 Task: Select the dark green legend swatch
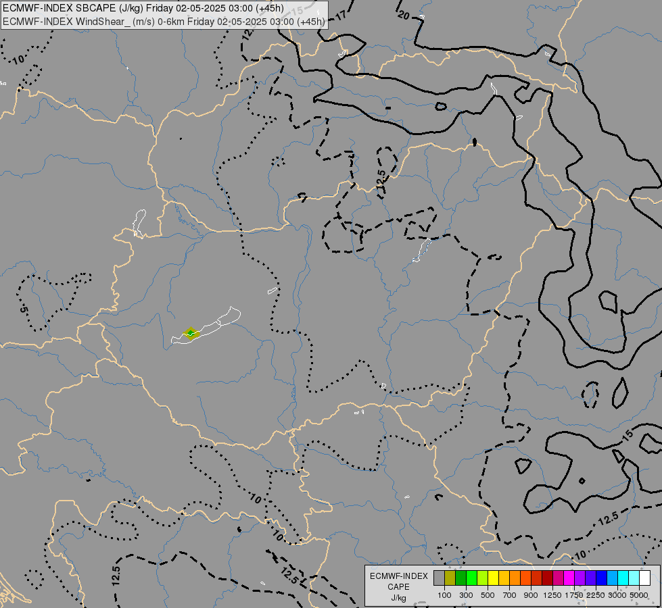(461, 578)
